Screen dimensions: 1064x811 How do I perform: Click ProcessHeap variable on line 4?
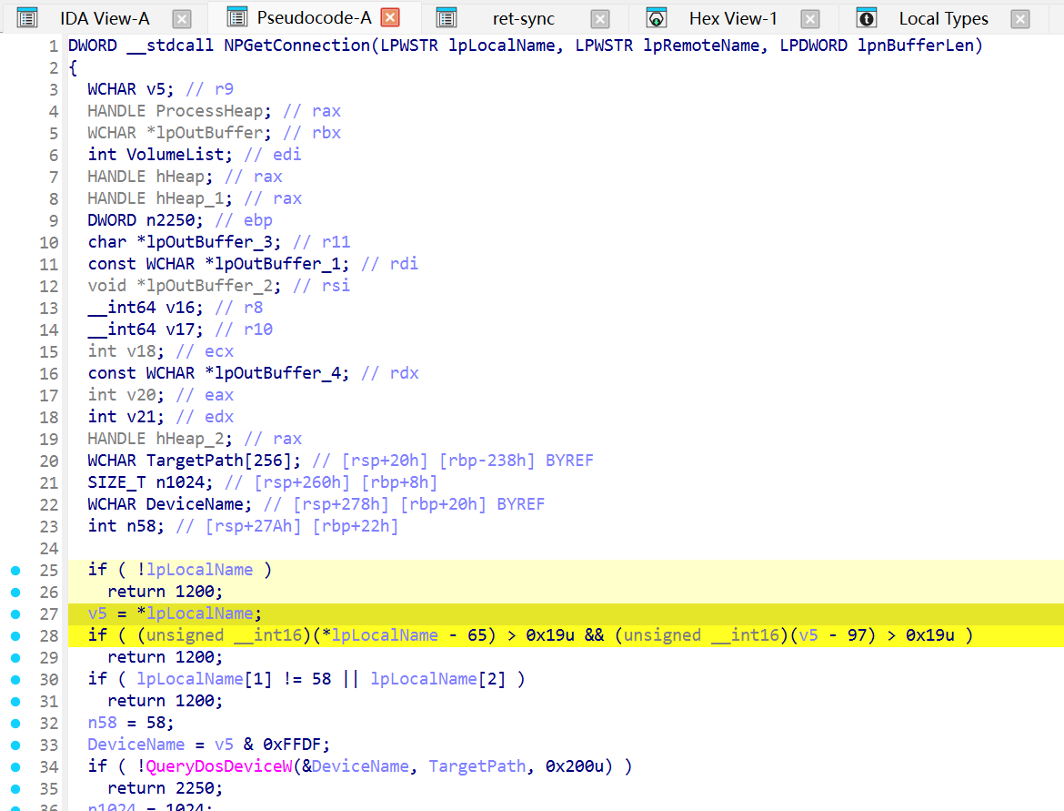pos(209,111)
